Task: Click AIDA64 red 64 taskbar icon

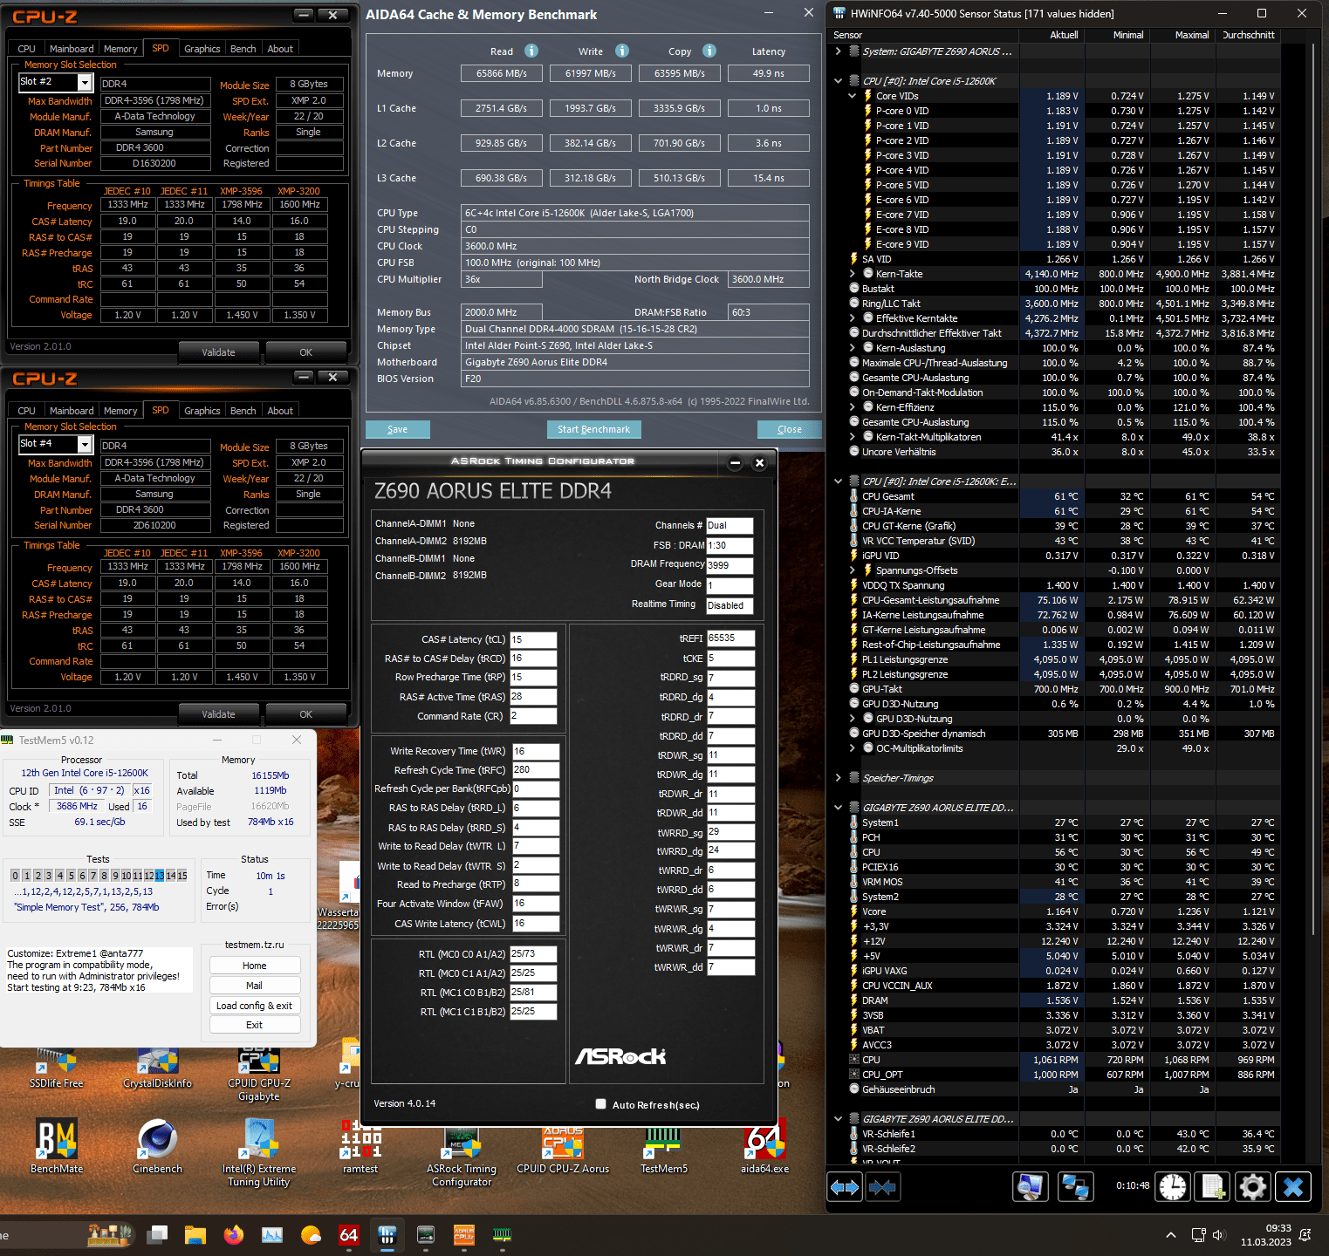Action: pos(348,1235)
